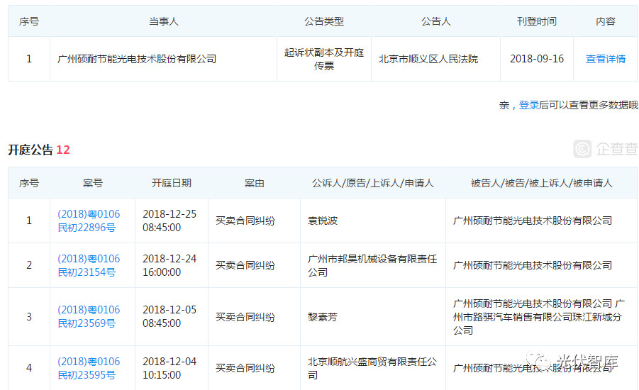Select plaintiff name 袁锐波
The width and height of the screenshot is (639, 390).
(x=323, y=221)
